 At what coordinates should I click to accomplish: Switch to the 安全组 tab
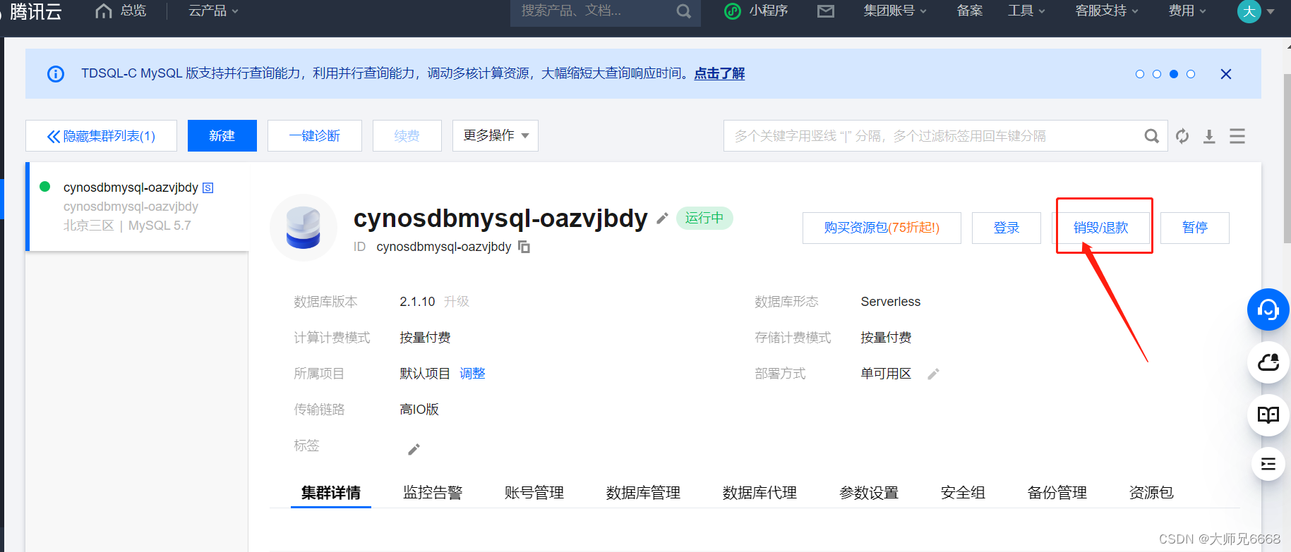coord(963,493)
